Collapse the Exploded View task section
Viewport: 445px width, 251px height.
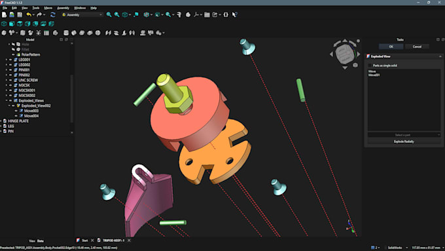click(x=440, y=56)
